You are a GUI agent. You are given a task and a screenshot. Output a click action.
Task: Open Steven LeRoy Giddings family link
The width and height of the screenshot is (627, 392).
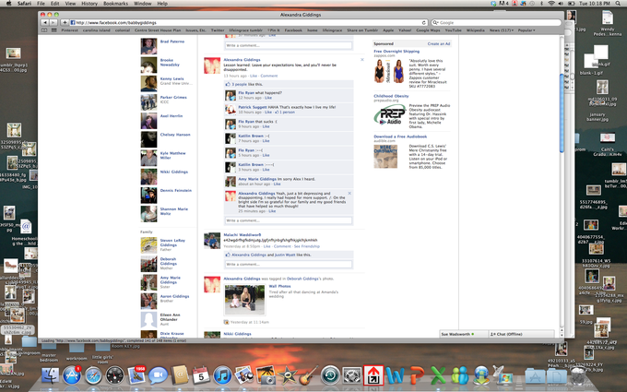point(172,243)
